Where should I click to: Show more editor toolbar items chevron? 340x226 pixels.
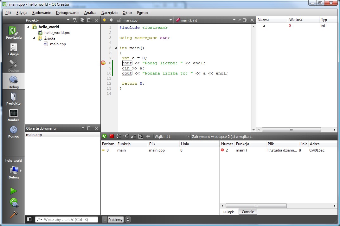239,20
